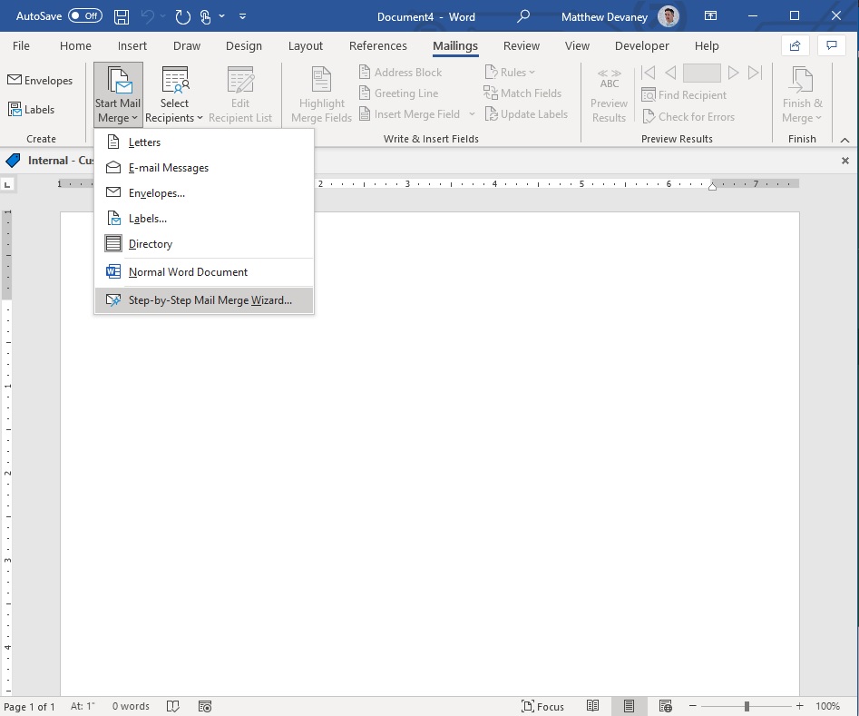
Task: Switch to Read Mode view in status bar
Action: (592, 706)
